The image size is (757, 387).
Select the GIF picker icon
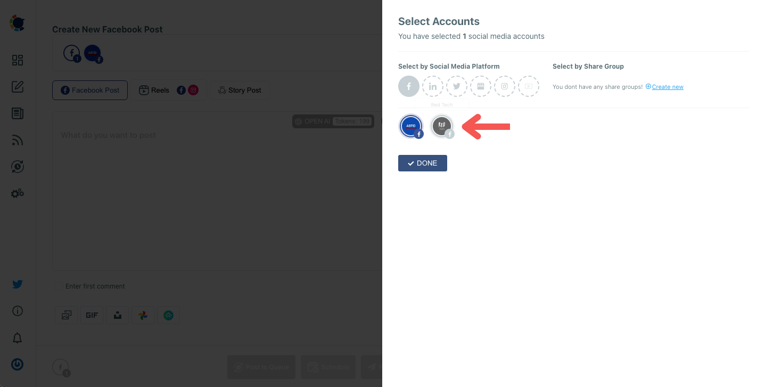click(x=92, y=315)
